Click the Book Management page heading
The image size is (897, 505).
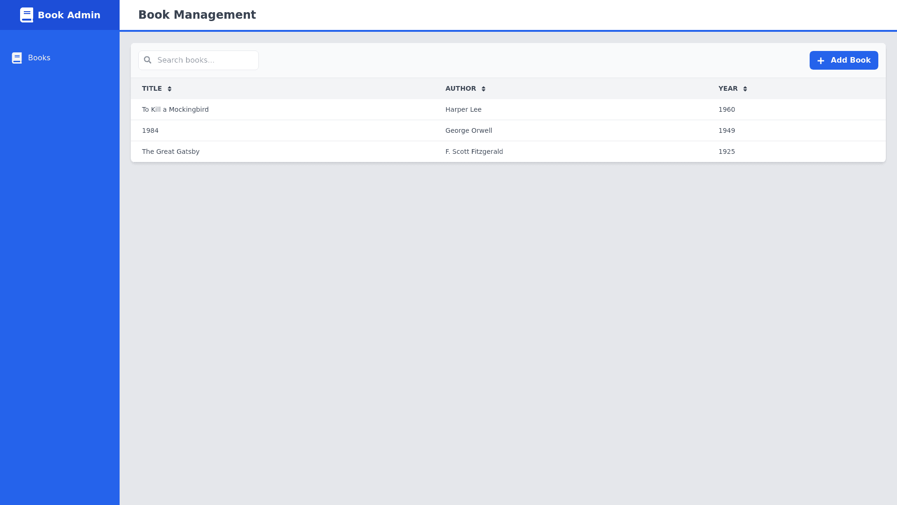click(197, 15)
